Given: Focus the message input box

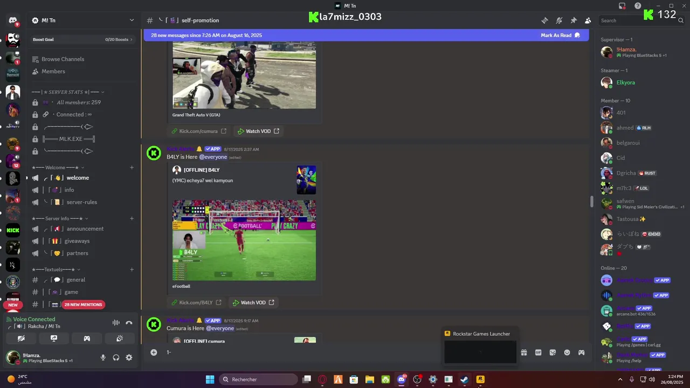Looking at the screenshot, I should 340,352.
